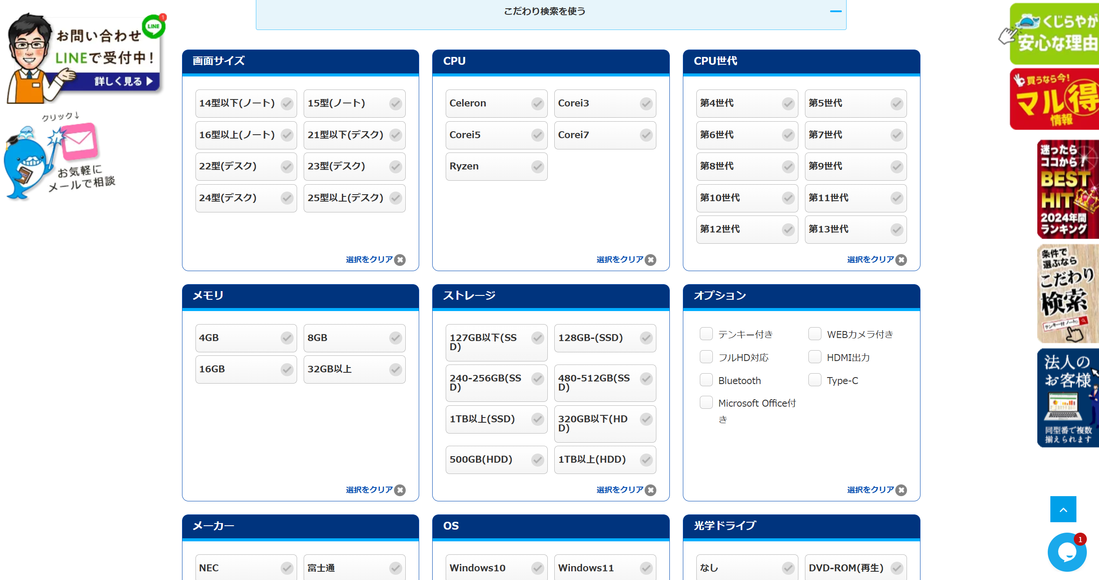This screenshot has height=580, width=1099.
Task: Click the clear X icon in the CPU panel
Action: point(650,260)
